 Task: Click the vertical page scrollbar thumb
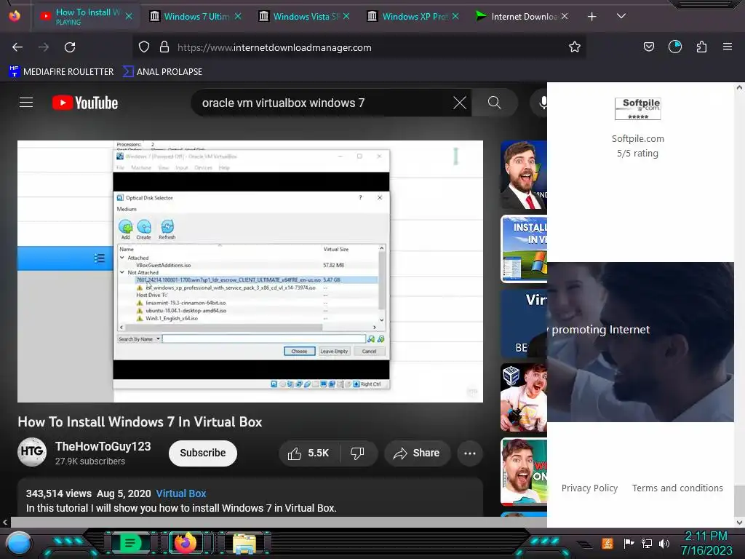pos(739,500)
